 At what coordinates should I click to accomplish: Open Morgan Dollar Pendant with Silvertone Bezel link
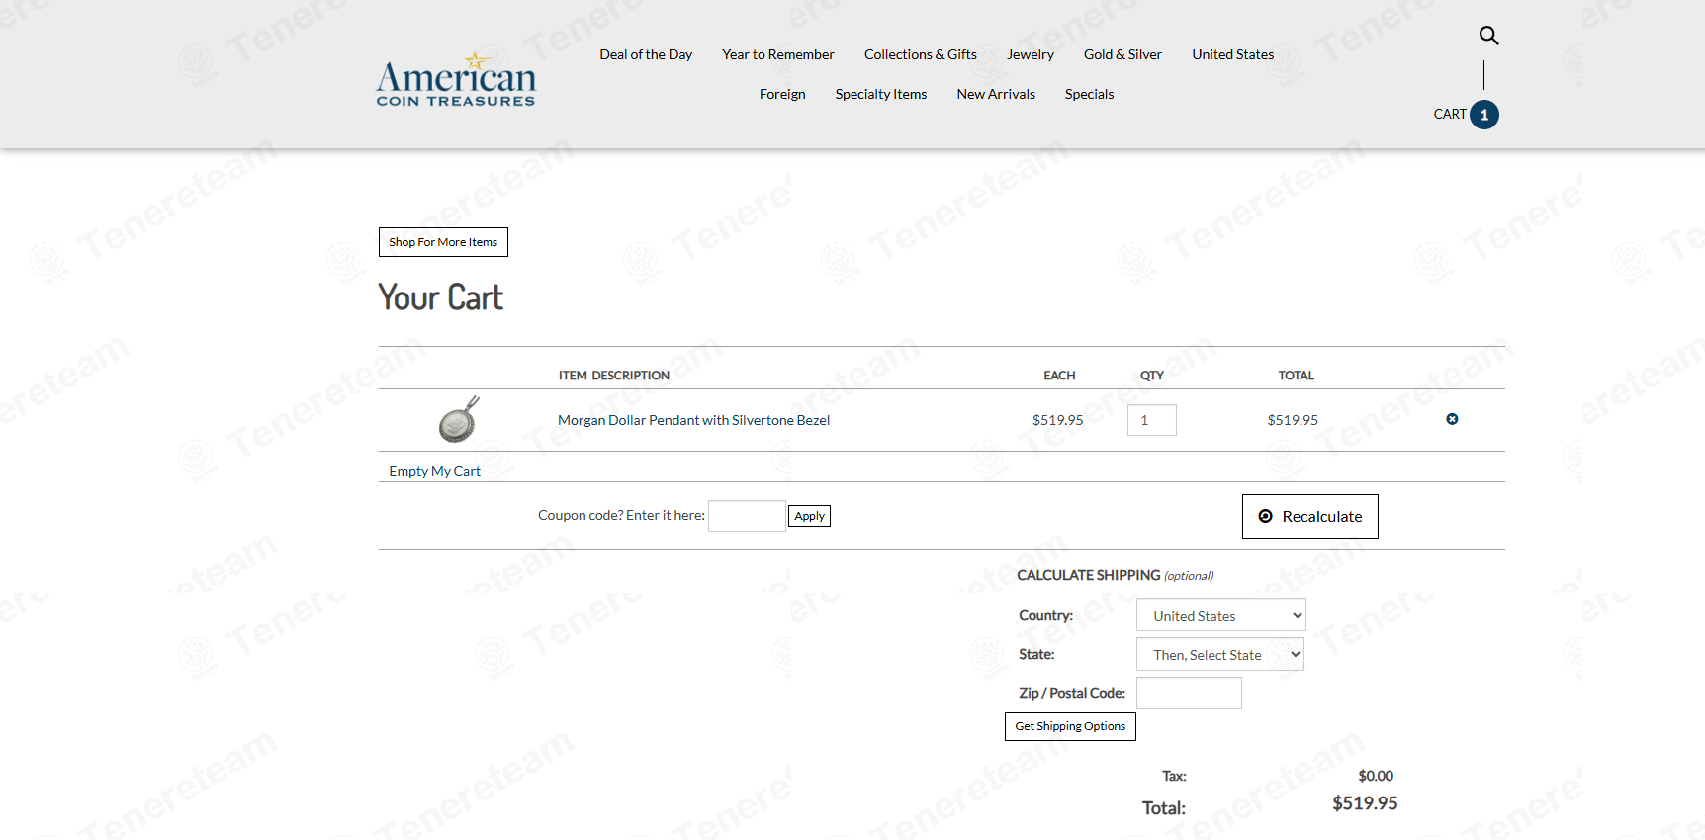(694, 420)
